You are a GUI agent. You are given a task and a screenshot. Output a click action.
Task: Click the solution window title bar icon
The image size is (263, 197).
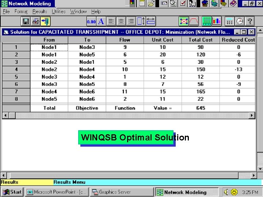(6, 32)
